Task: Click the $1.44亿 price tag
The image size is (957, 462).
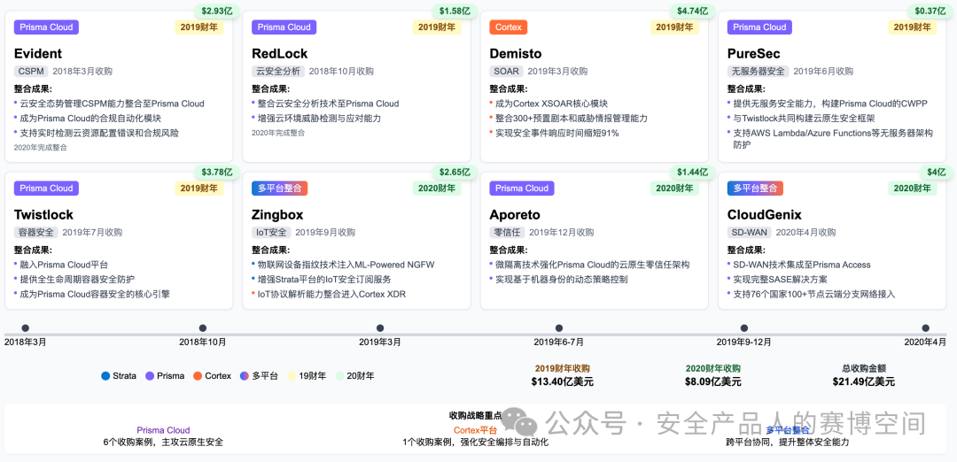Action: [x=693, y=173]
